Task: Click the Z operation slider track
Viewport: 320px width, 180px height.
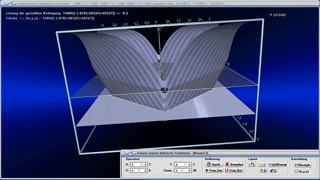Action: [139, 170]
